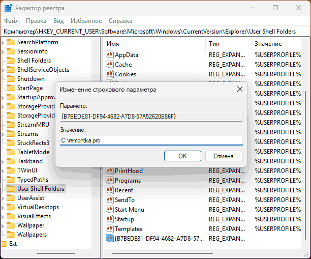Open the Файл menu

click(11, 21)
